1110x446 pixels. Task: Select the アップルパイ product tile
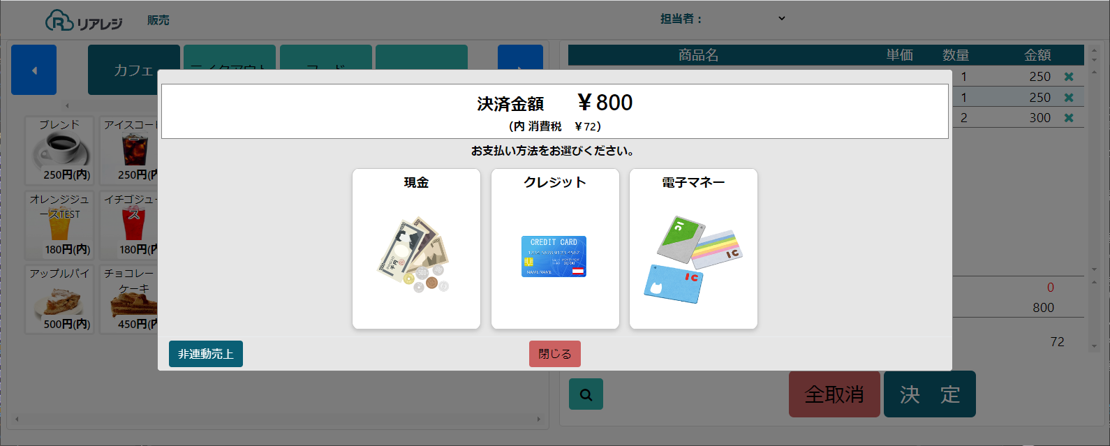coord(59,299)
